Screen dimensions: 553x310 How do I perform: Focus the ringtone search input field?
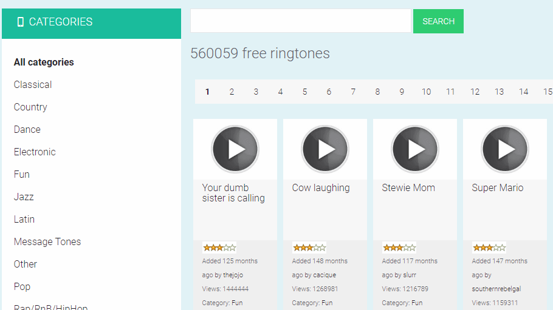pos(301,21)
